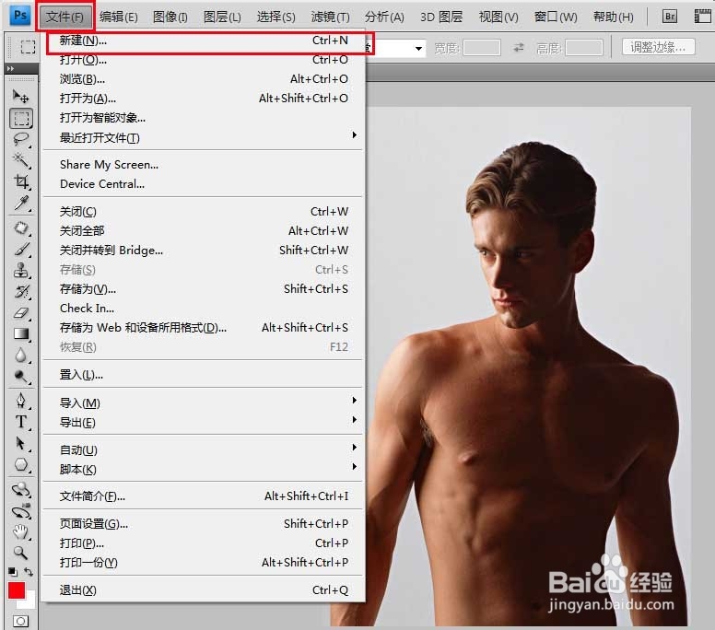The width and height of the screenshot is (715, 630).
Task: Click the 调整边缘... button
Action: point(659,47)
